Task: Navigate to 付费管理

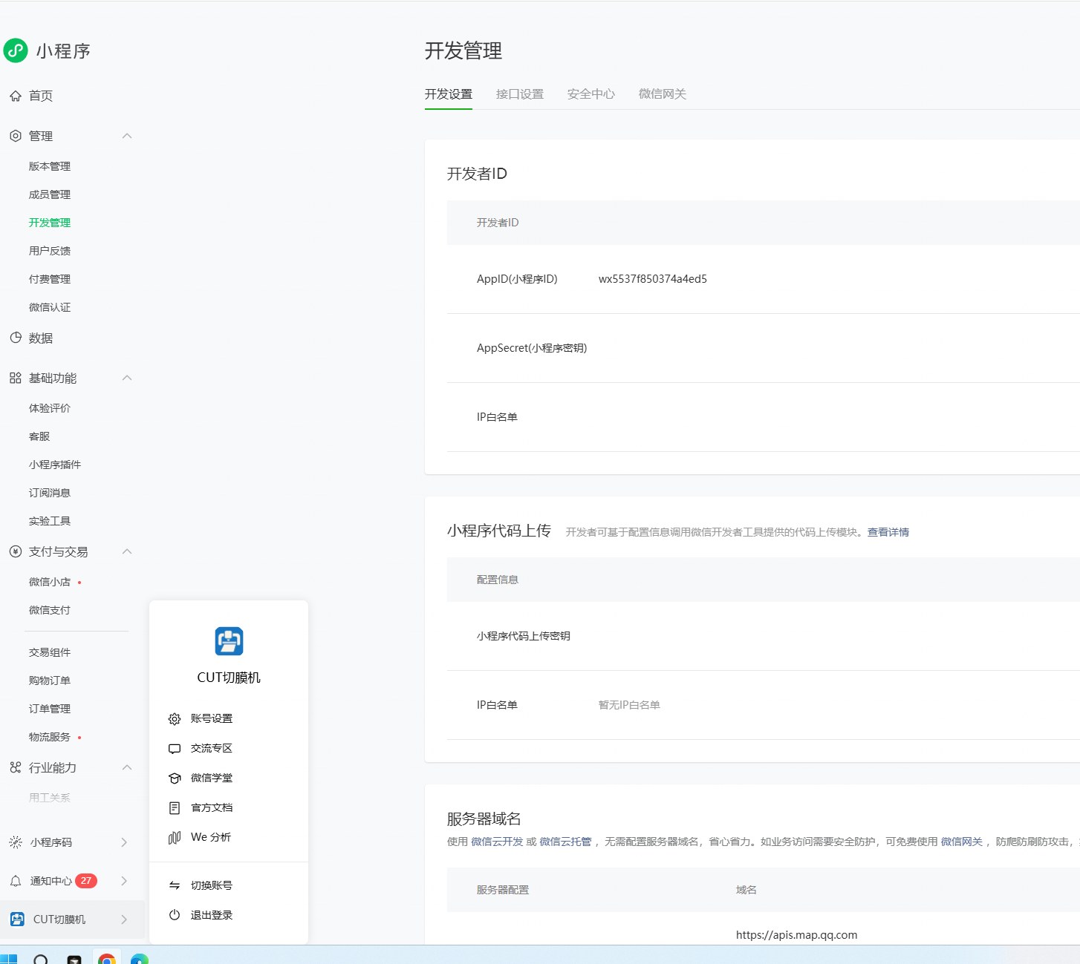Action: coord(50,279)
